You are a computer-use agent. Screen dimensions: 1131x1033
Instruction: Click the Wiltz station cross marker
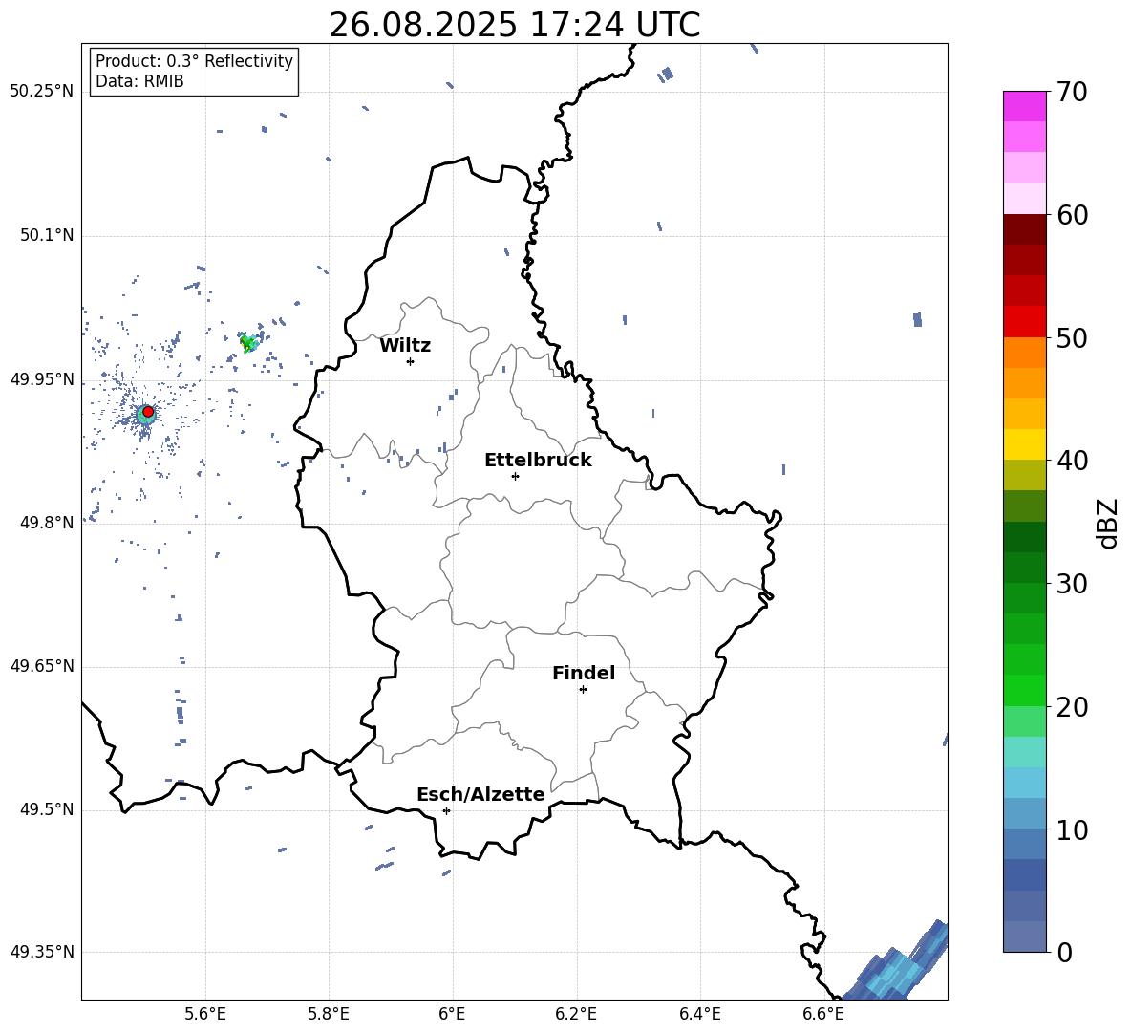pyautogui.click(x=411, y=361)
